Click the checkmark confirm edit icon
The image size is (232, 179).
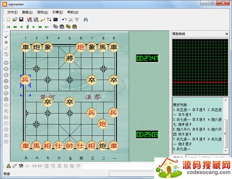[6, 37]
